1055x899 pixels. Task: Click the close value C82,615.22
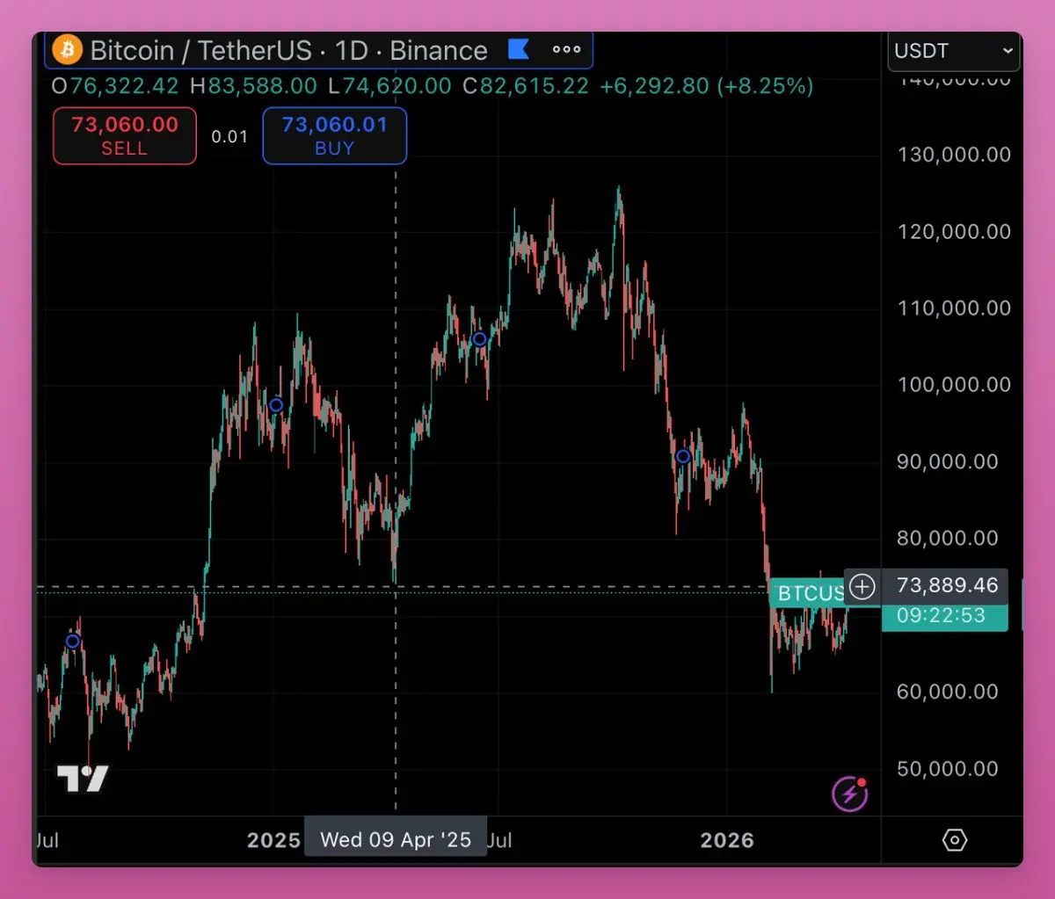point(526,86)
